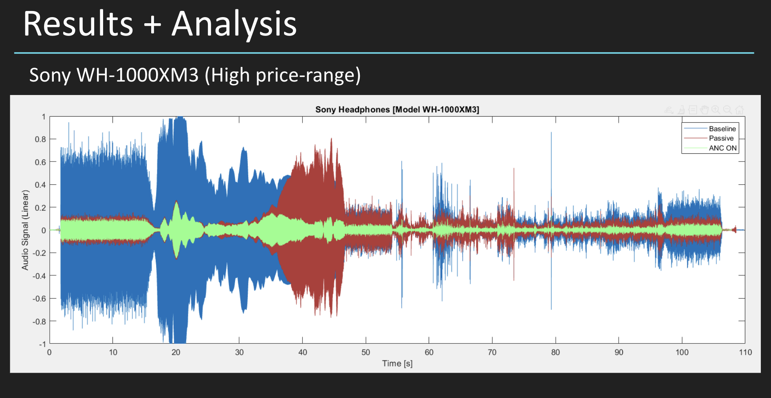
Task: Select the Pan hand tool
Action: [x=704, y=110]
